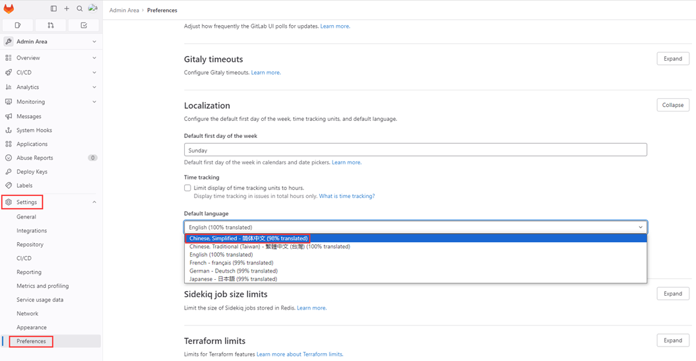The height and width of the screenshot is (361, 696).
Task: Open the to-do list icon
Action: pyautogui.click(x=84, y=25)
